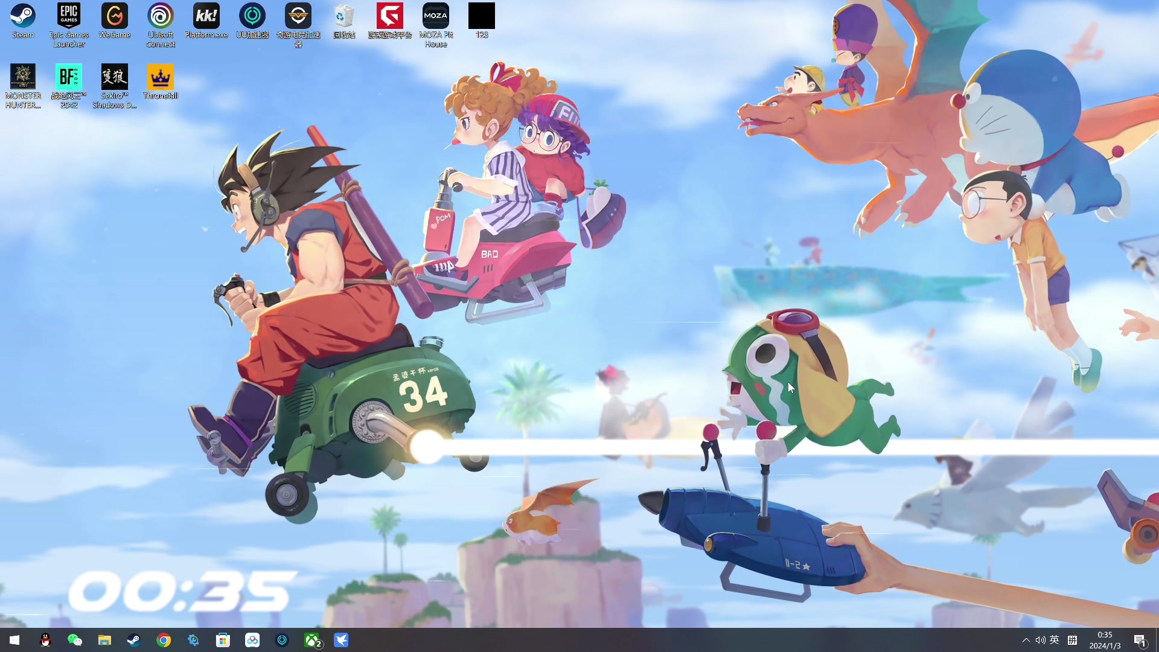
Task: Open the Windows Start menu
Action: pyautogui.click(x=14, y=640)
